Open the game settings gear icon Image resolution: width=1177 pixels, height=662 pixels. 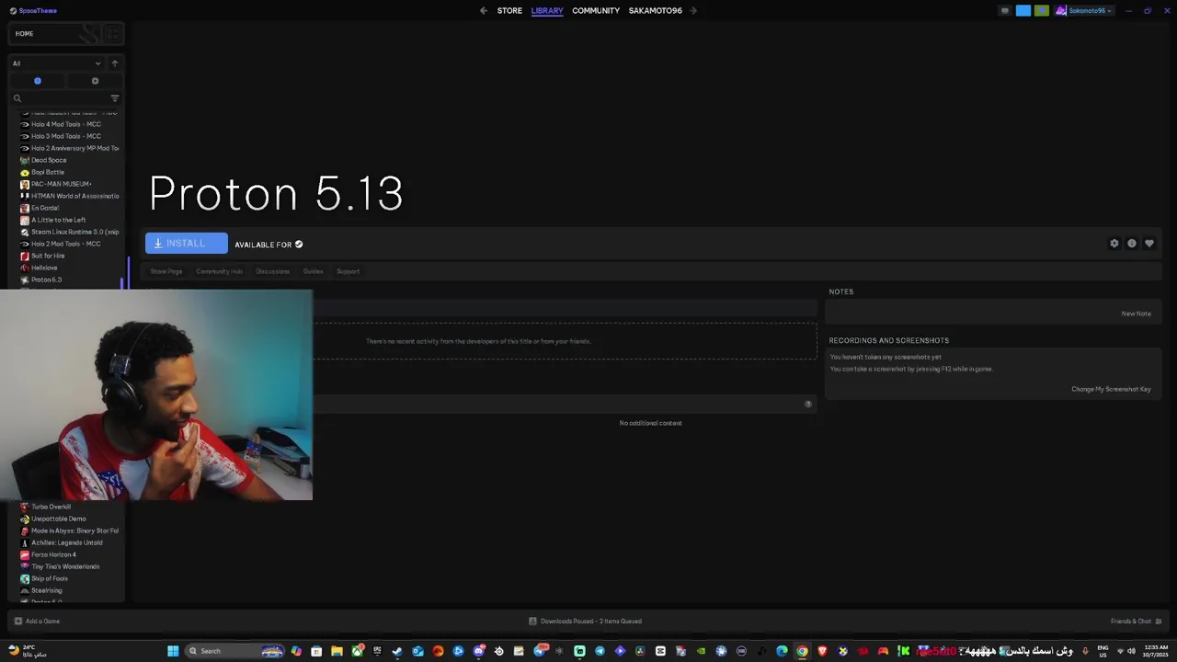point(1114,244)
